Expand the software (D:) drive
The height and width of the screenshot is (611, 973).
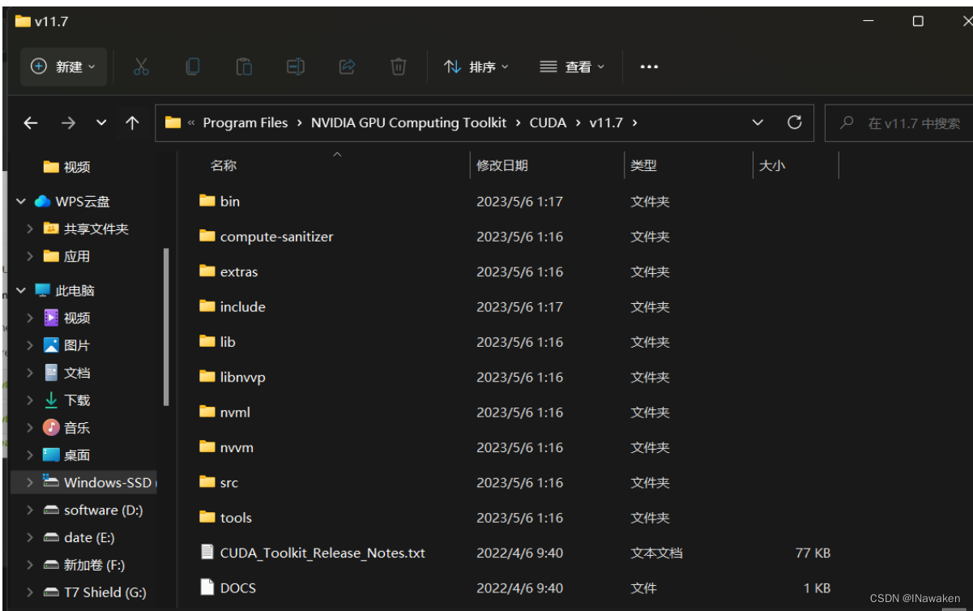tap(32, 510)
